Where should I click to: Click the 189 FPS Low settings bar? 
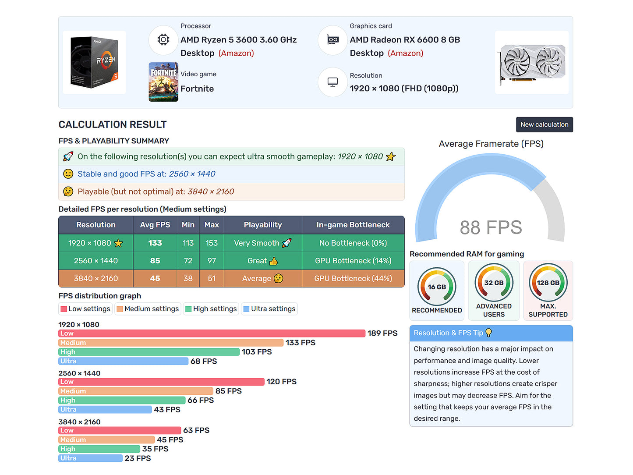pos(212,333)
